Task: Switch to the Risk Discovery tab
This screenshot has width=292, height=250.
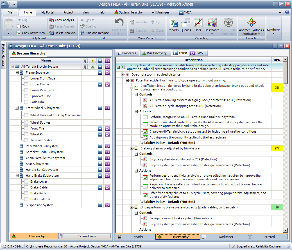Action: coord(154,53)
